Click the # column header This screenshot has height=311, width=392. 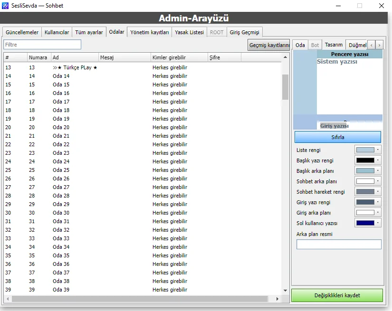[x=15, y=57]
